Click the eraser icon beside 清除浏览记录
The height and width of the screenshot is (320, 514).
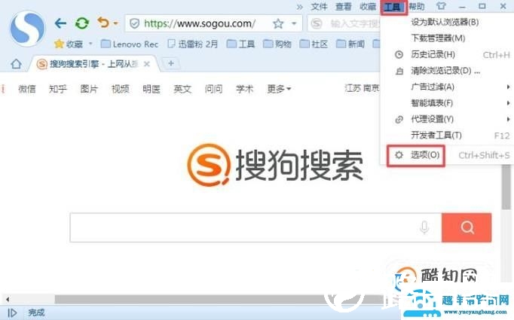(399, 71)
